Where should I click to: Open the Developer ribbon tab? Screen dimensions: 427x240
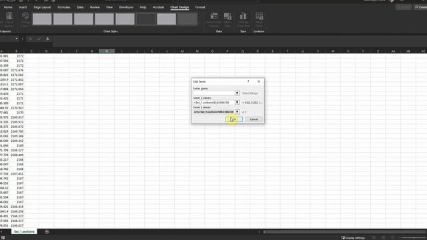(x=126, y=7)
